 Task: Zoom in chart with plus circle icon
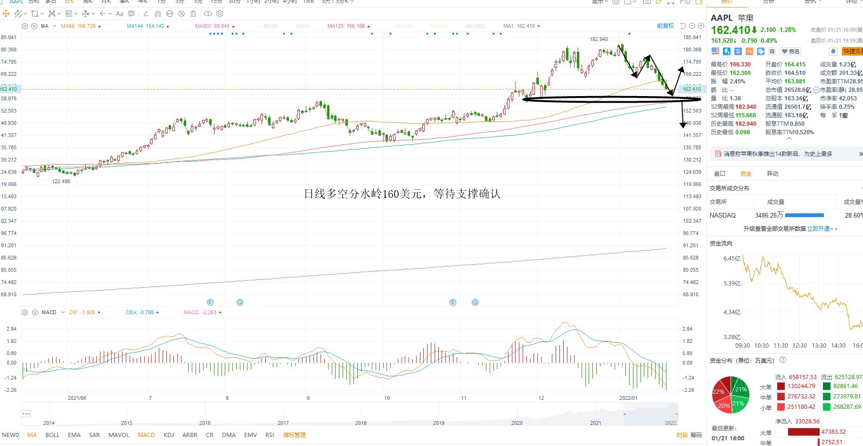click(701, 26)
